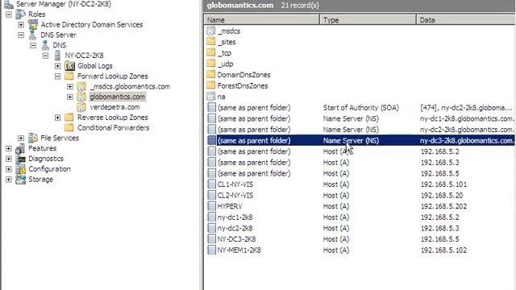Expand the Storage node
The image size is (516, 290).
point(9,179)
